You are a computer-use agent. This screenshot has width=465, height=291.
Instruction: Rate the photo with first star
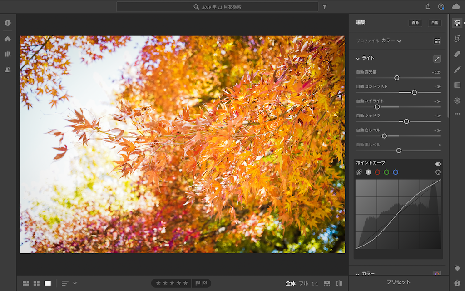[158, 283]
